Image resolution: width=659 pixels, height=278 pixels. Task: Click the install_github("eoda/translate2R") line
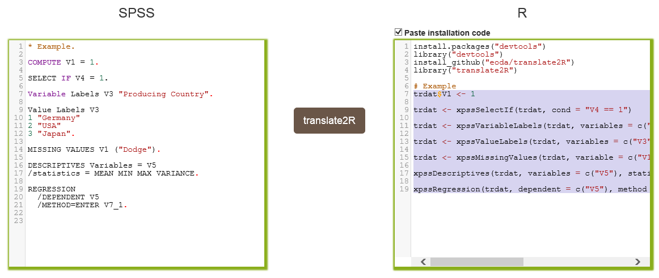point(494,62)
